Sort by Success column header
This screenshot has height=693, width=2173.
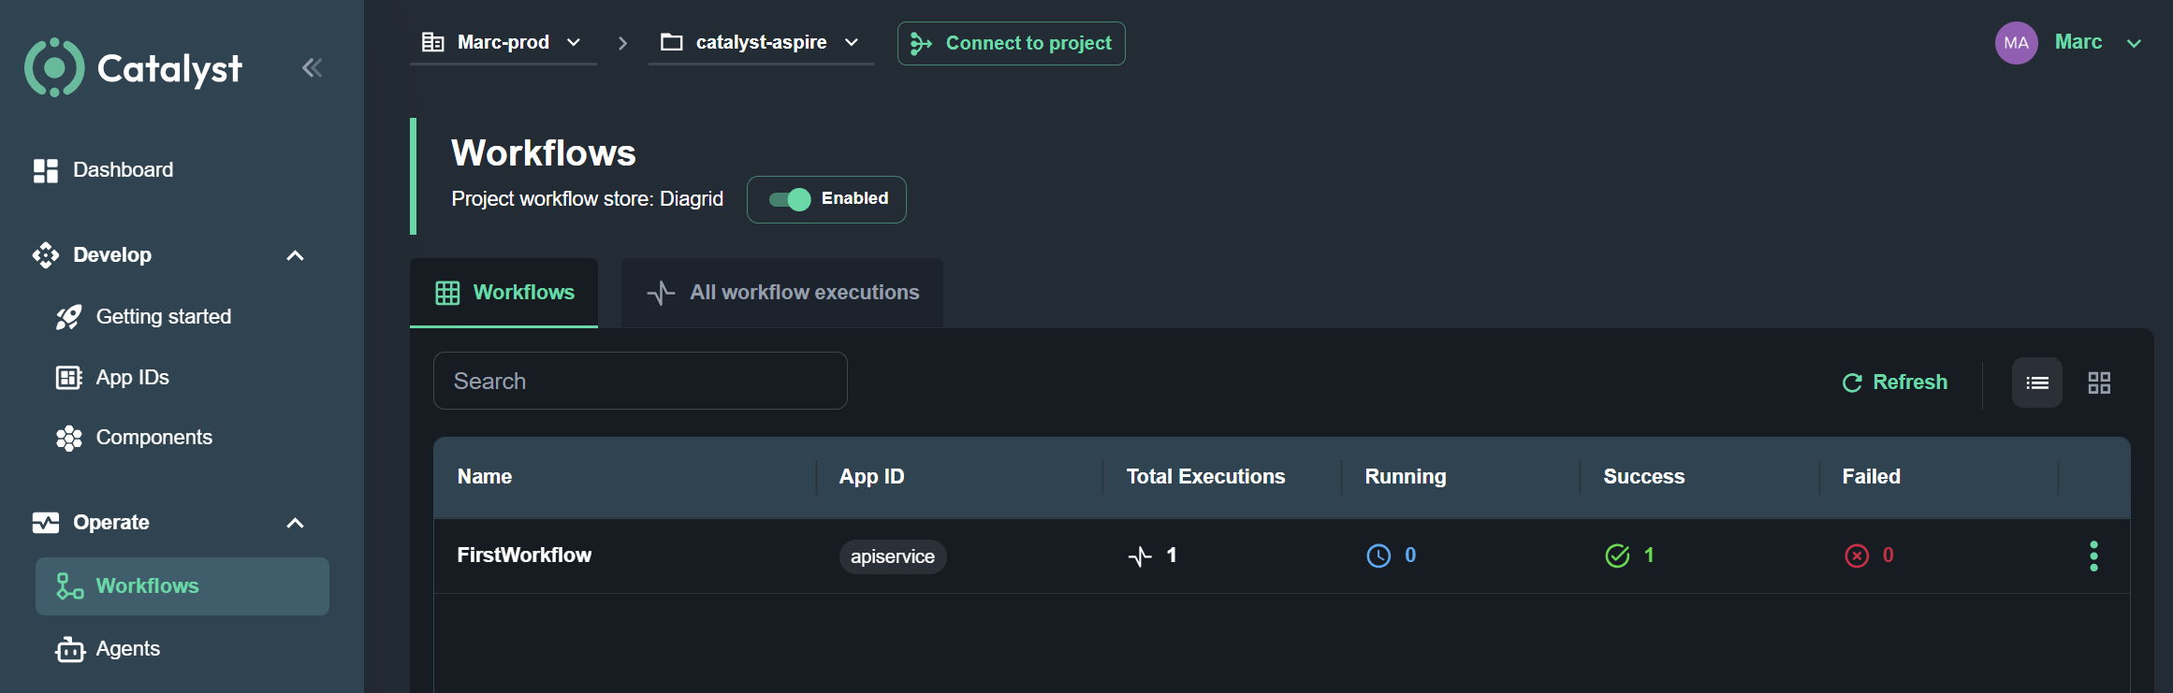click(1644, 477)
